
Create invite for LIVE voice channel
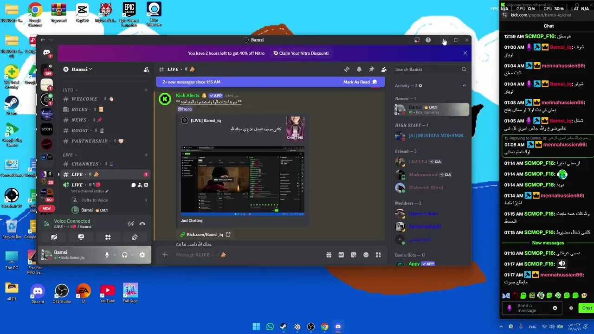[140, 185]
